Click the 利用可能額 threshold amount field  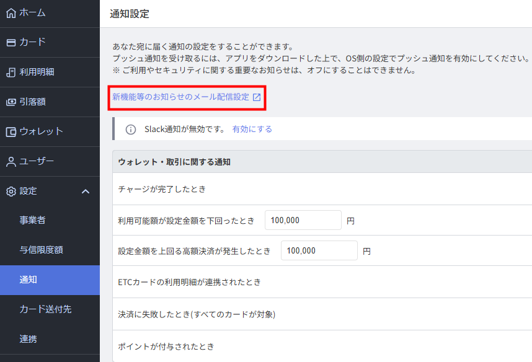click(x=303, y=220)
